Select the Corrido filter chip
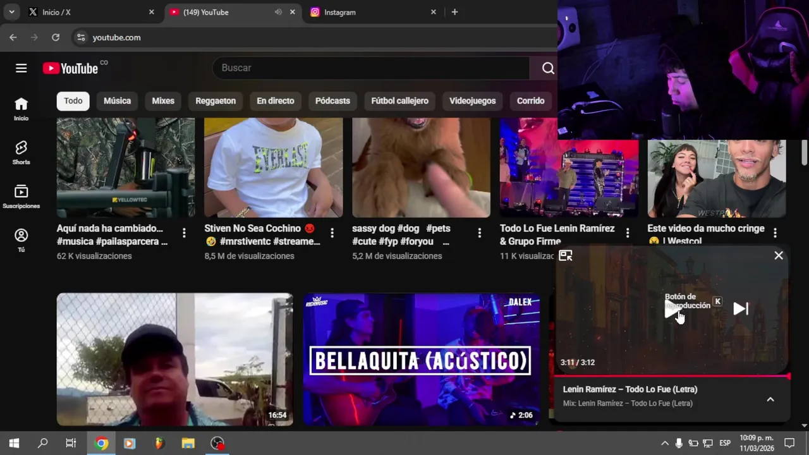Image resolution: width=809 pixels, height=455 pixels. pyautogui.click(x=531, y=100)
